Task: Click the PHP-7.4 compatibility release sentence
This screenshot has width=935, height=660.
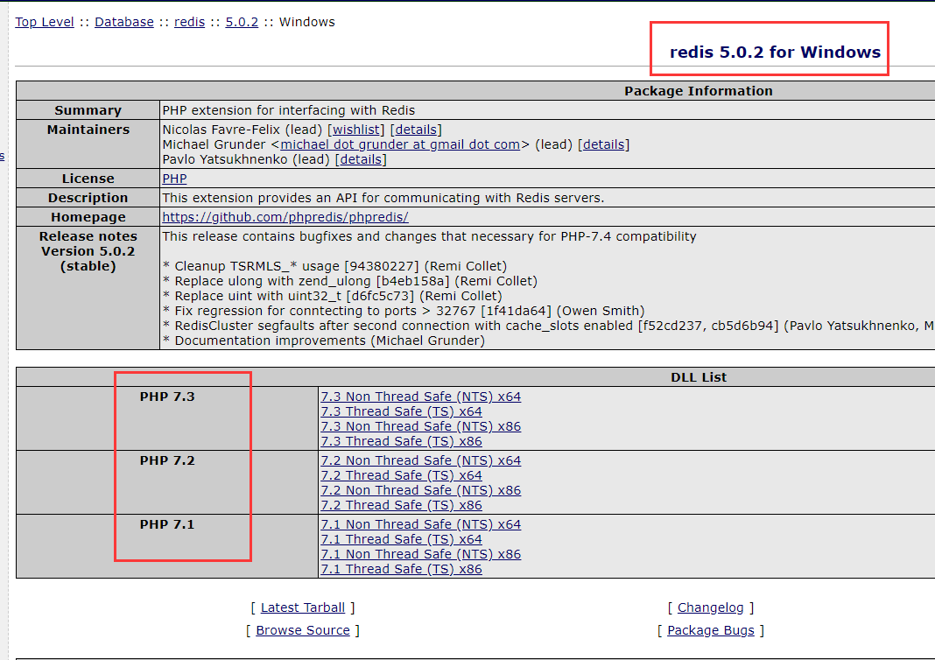Action: click(x=429, y=236)
